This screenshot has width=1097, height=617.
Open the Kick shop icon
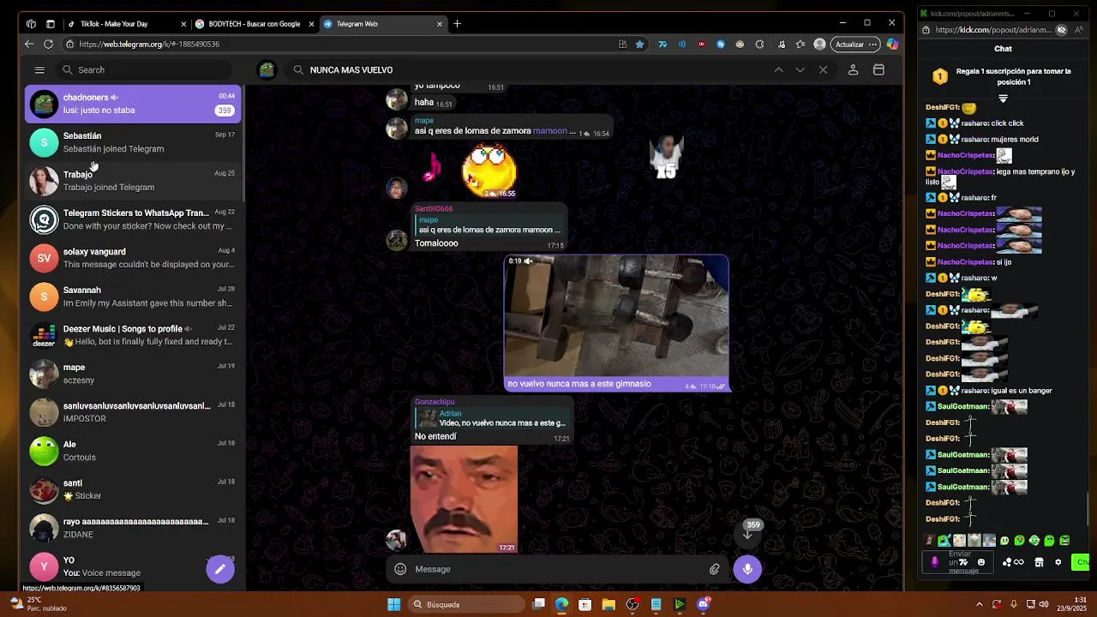pyautogui.click(x=1039, y=562)
